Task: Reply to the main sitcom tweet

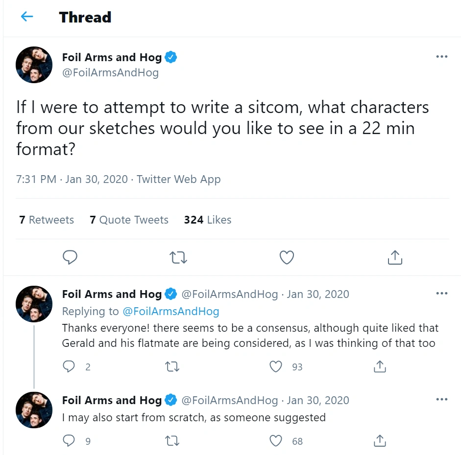Action: 70,257
